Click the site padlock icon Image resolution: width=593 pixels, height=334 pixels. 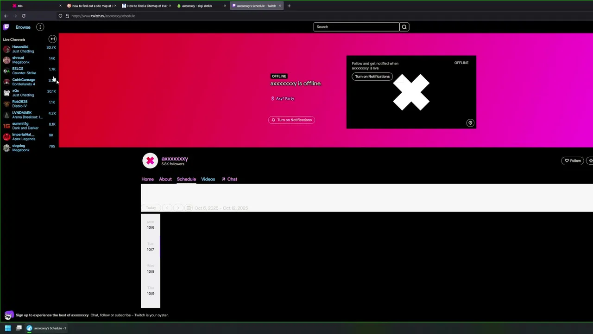click(67, 16)
